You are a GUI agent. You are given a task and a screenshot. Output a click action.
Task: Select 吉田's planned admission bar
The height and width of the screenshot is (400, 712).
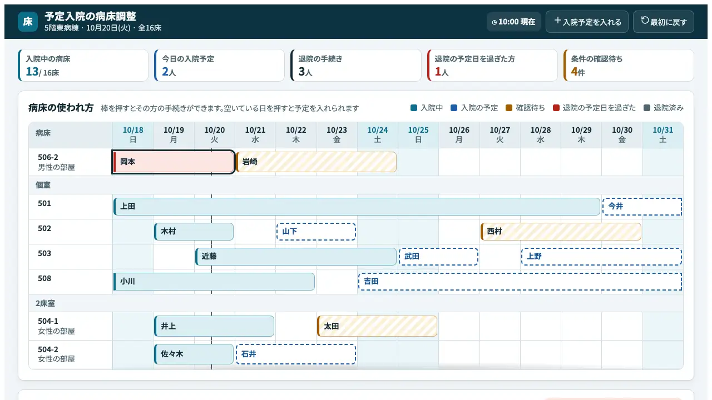[520, 282]
